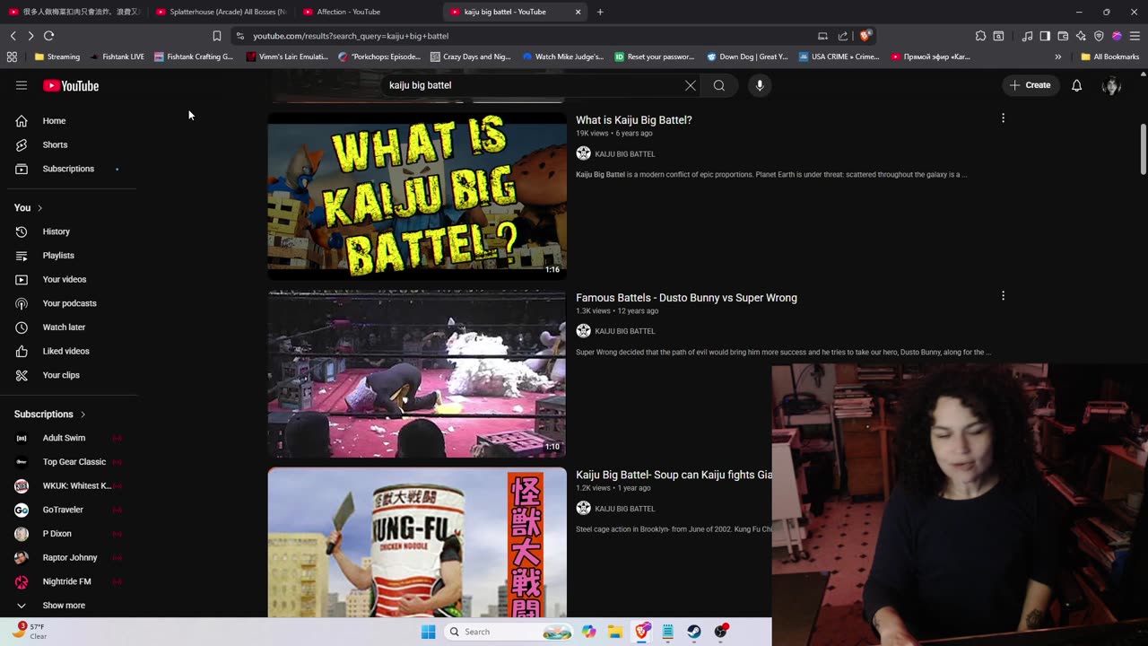Submit search with the magnifier button
The image size is (1148, 646).
click(719, 85)
